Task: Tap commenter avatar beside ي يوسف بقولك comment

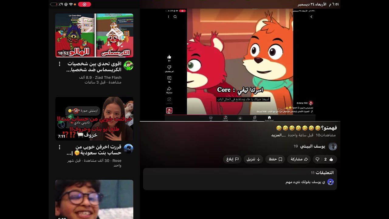Action: coord(330,182)
